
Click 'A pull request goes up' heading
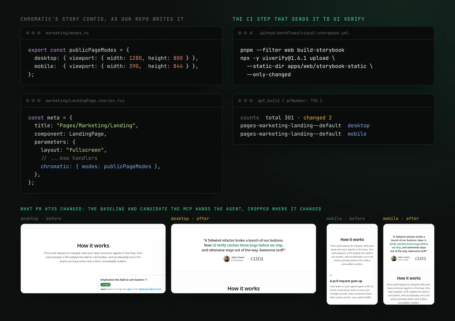click(x=346, y=281)
